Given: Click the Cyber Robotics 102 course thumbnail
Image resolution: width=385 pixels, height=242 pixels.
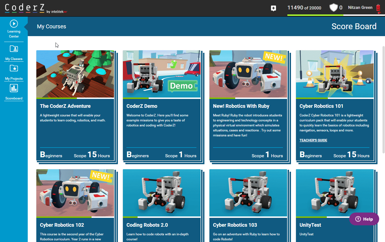Looking at the screenshot, I should [75, 193].
